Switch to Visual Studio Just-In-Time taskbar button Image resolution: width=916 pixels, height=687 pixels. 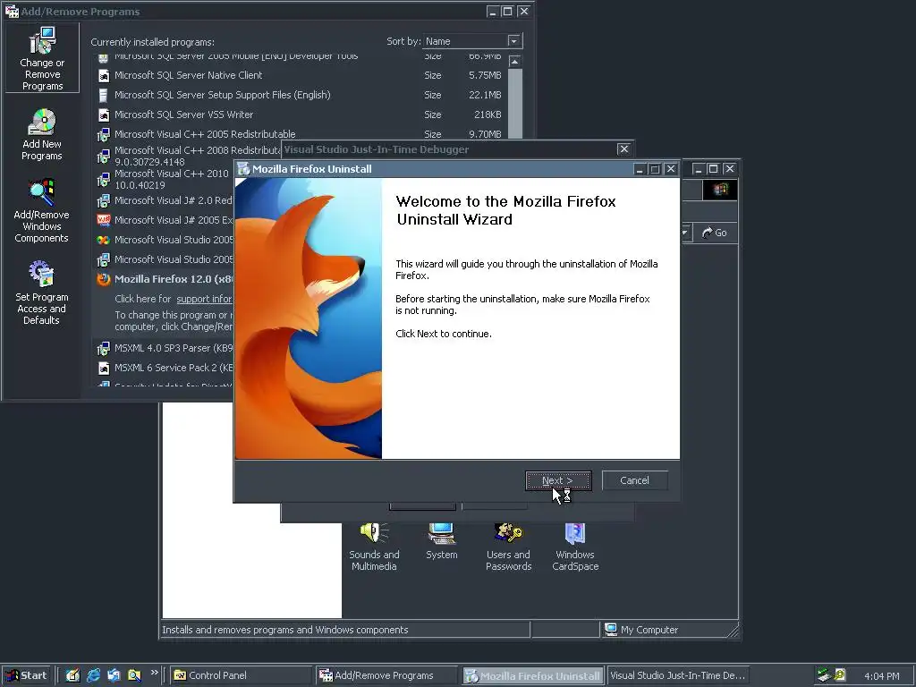678,675
